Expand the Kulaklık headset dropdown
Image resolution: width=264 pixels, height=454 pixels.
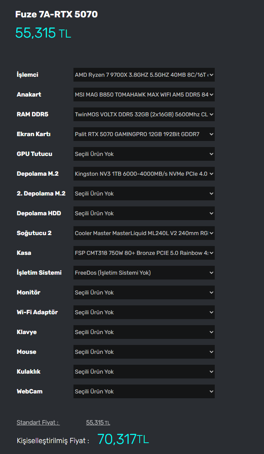click(144, 372)
